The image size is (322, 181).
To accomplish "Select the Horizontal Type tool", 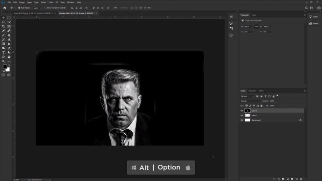I will (x=4, y=52).
